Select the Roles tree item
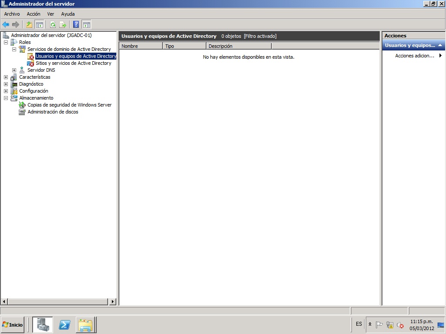Screen dimensions: 446x334 25,42
